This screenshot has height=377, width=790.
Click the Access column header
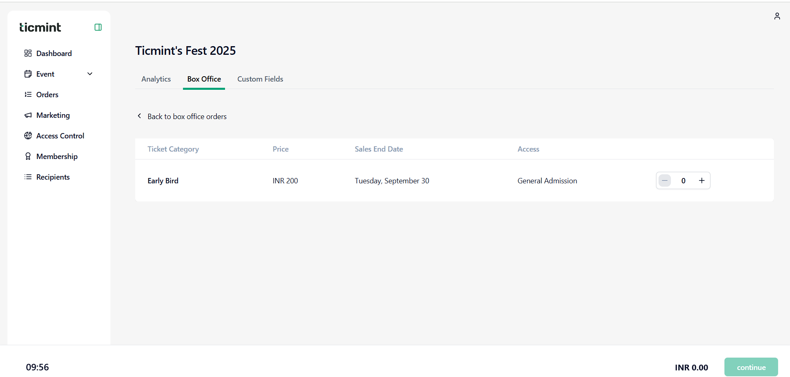pyautogui.click(x=528, y=149)
